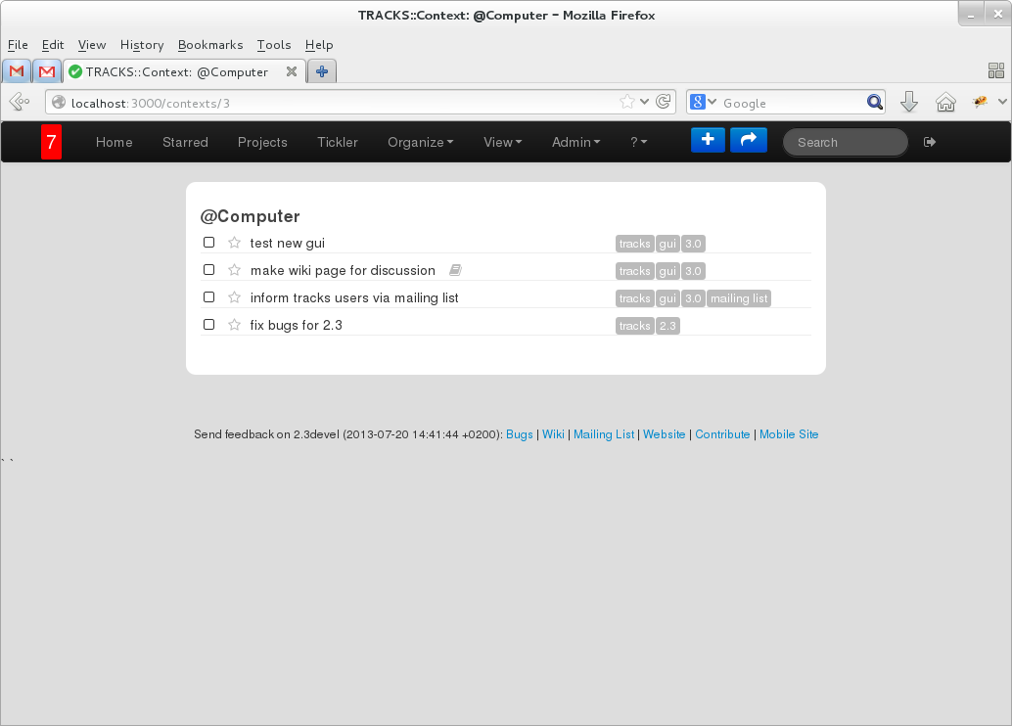Check off 'test new gui' action

point(208,243)
